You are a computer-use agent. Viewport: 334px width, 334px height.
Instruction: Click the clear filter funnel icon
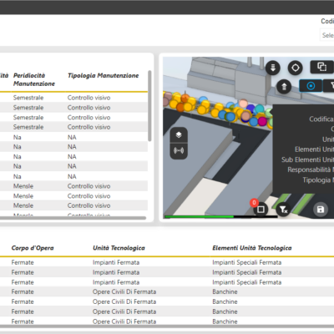click(283, 210)
